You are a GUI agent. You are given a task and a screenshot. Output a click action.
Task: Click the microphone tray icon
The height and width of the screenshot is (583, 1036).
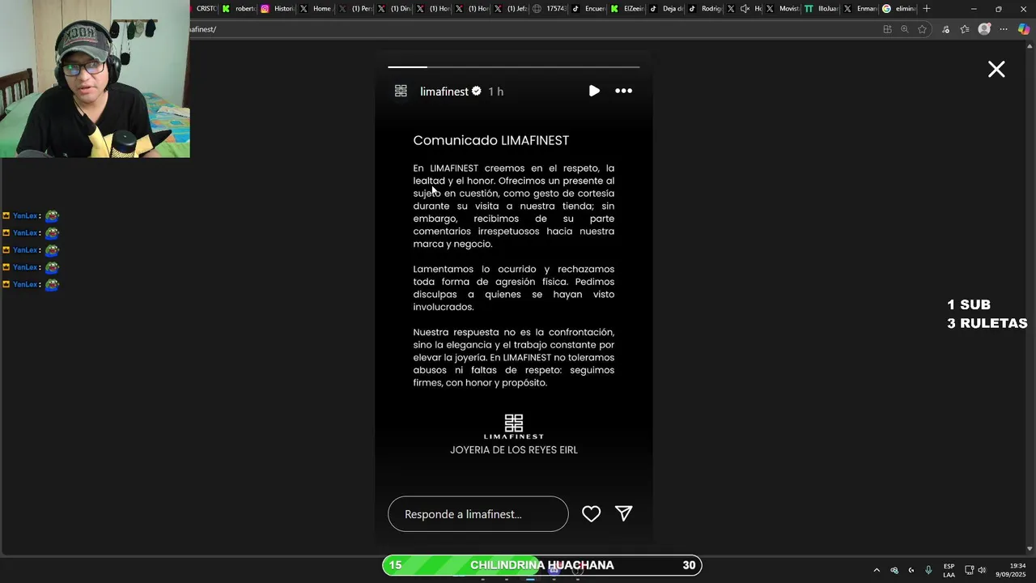(x=928, y=570)
